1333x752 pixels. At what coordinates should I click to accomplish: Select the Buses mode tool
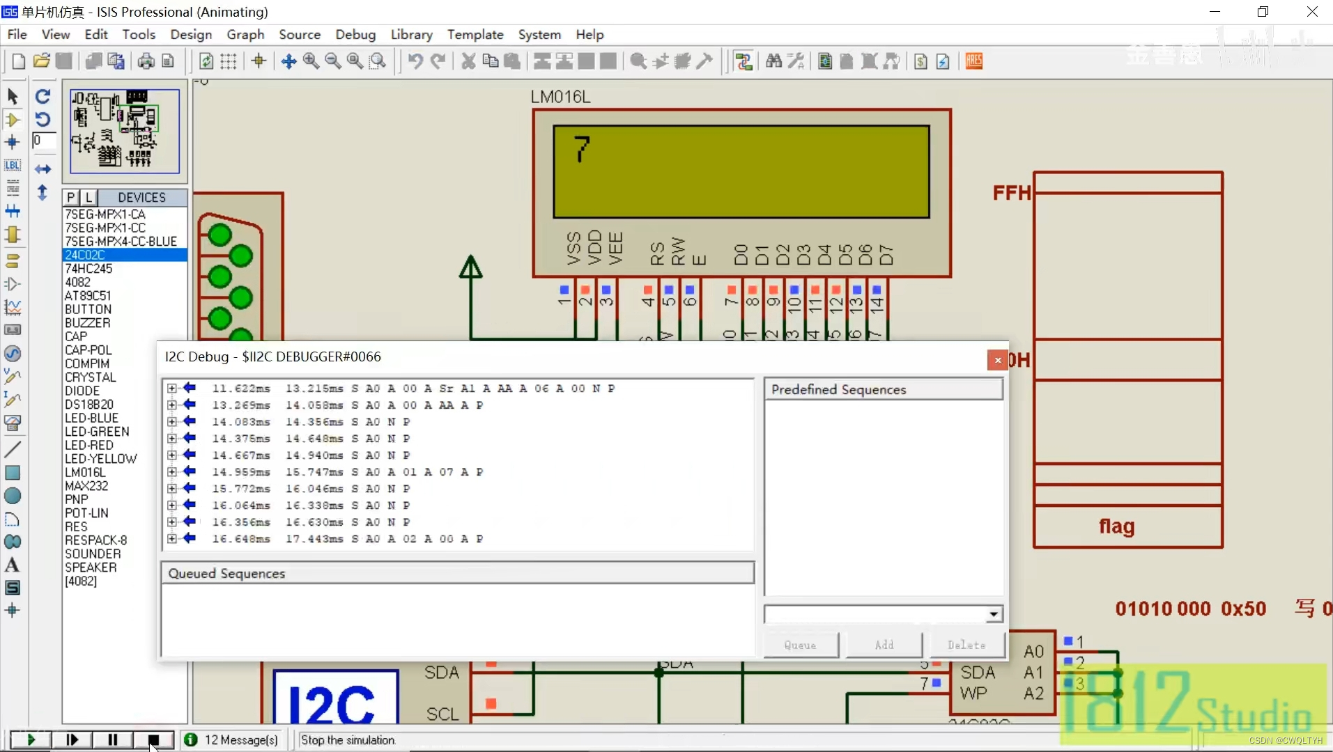13,211
